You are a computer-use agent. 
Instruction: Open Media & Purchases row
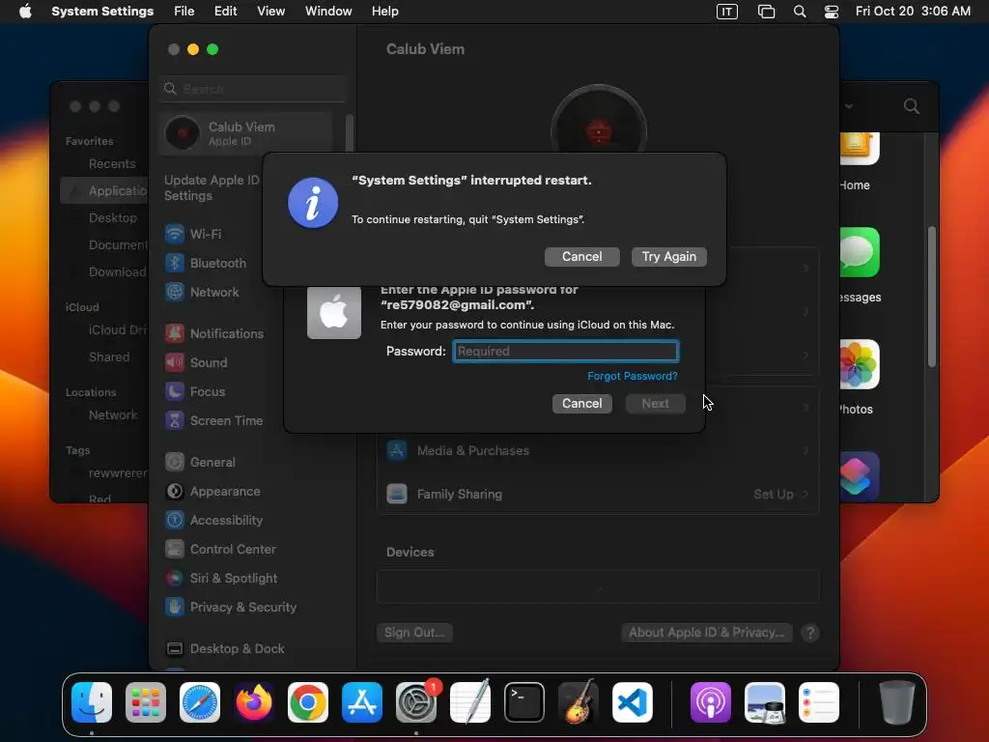(x=598, y=450)
